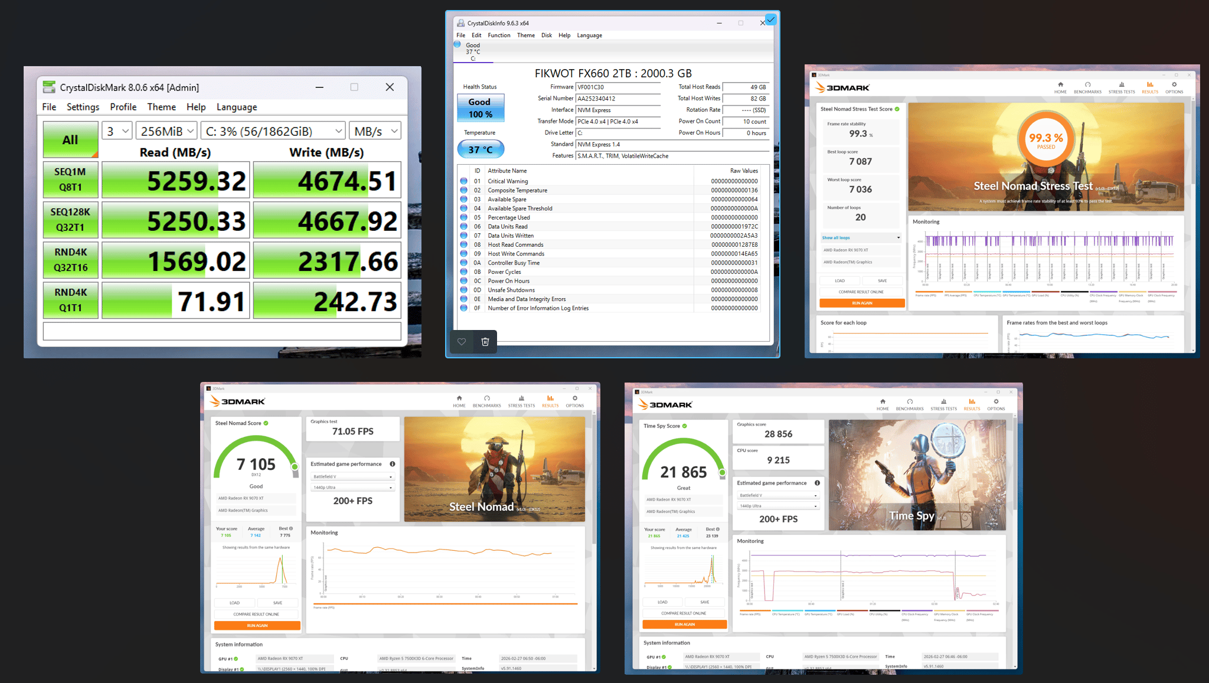Toggle the heart favorite icon below CrystalDiskInfo
The image size is (1209, 683).
click(x=462, y=342)
